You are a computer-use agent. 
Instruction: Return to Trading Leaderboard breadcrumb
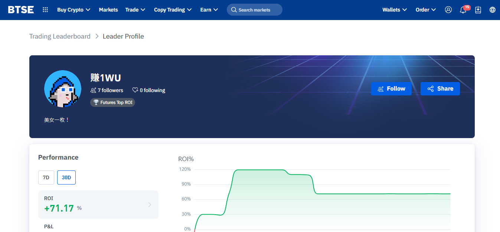[60, 36]
